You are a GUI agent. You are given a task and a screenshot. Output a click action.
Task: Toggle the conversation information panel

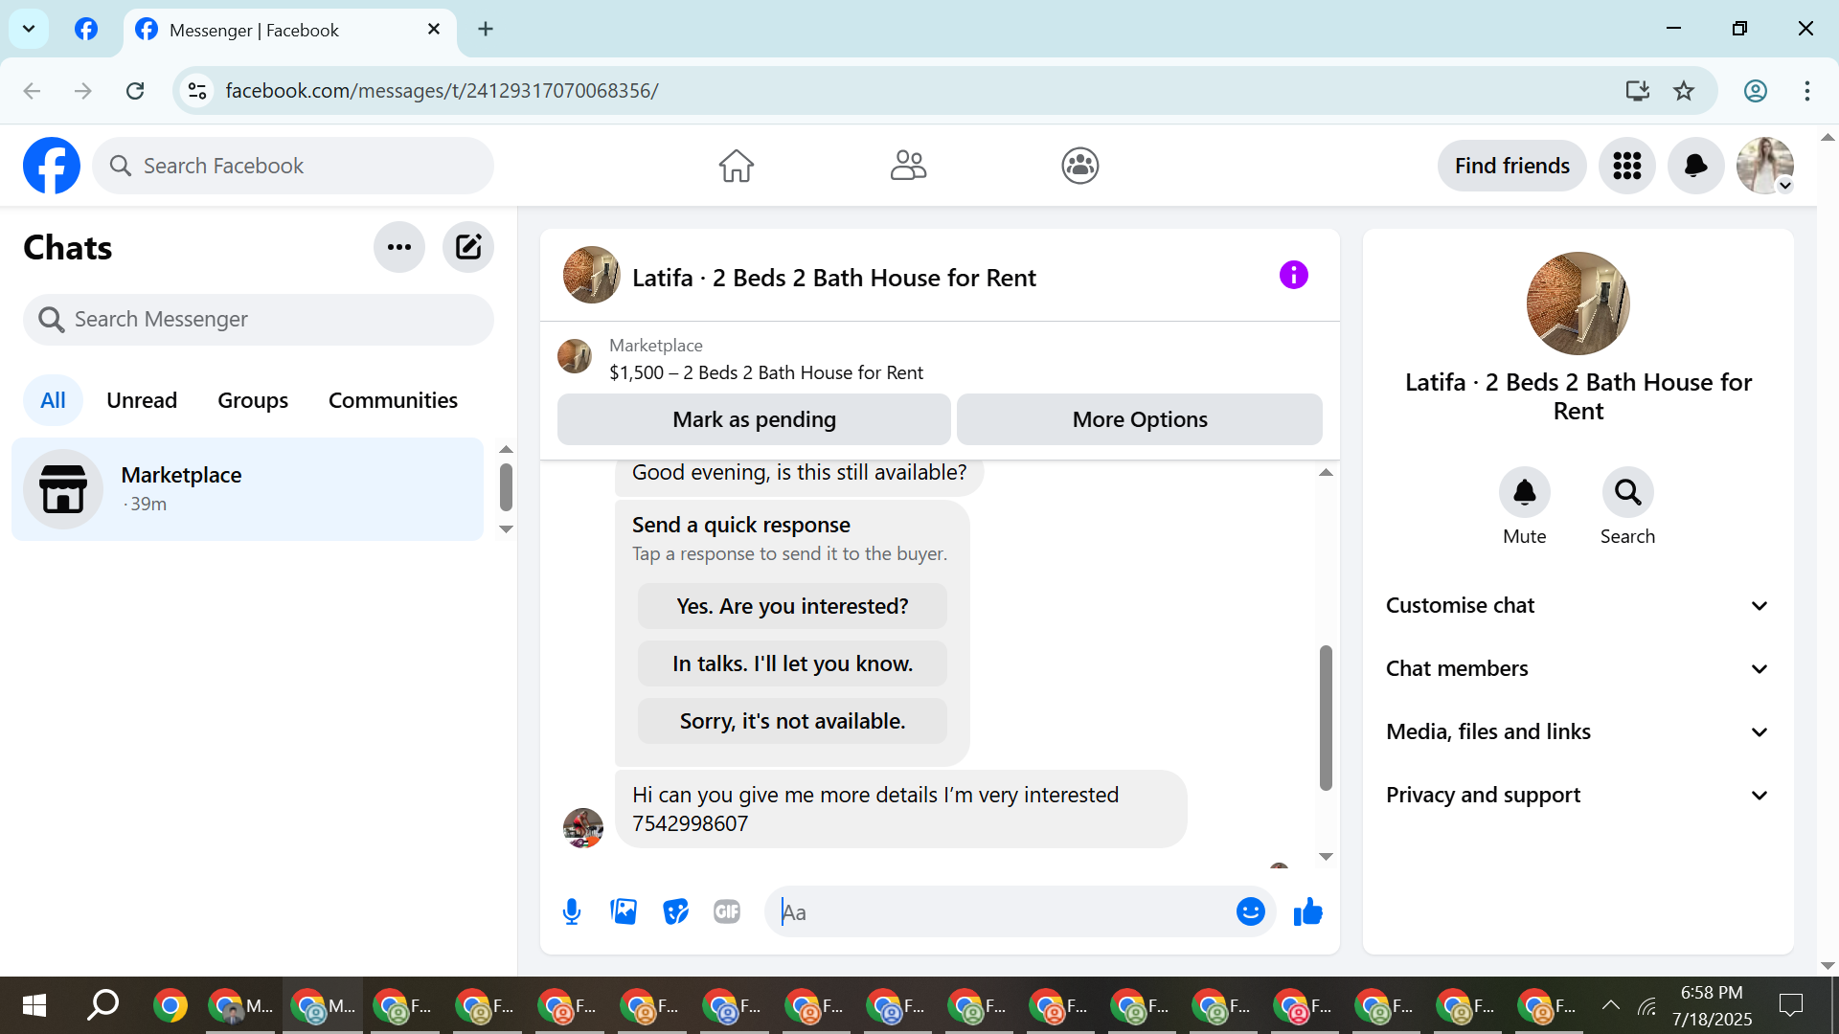pyautogui.click(x=1293, y=276)
